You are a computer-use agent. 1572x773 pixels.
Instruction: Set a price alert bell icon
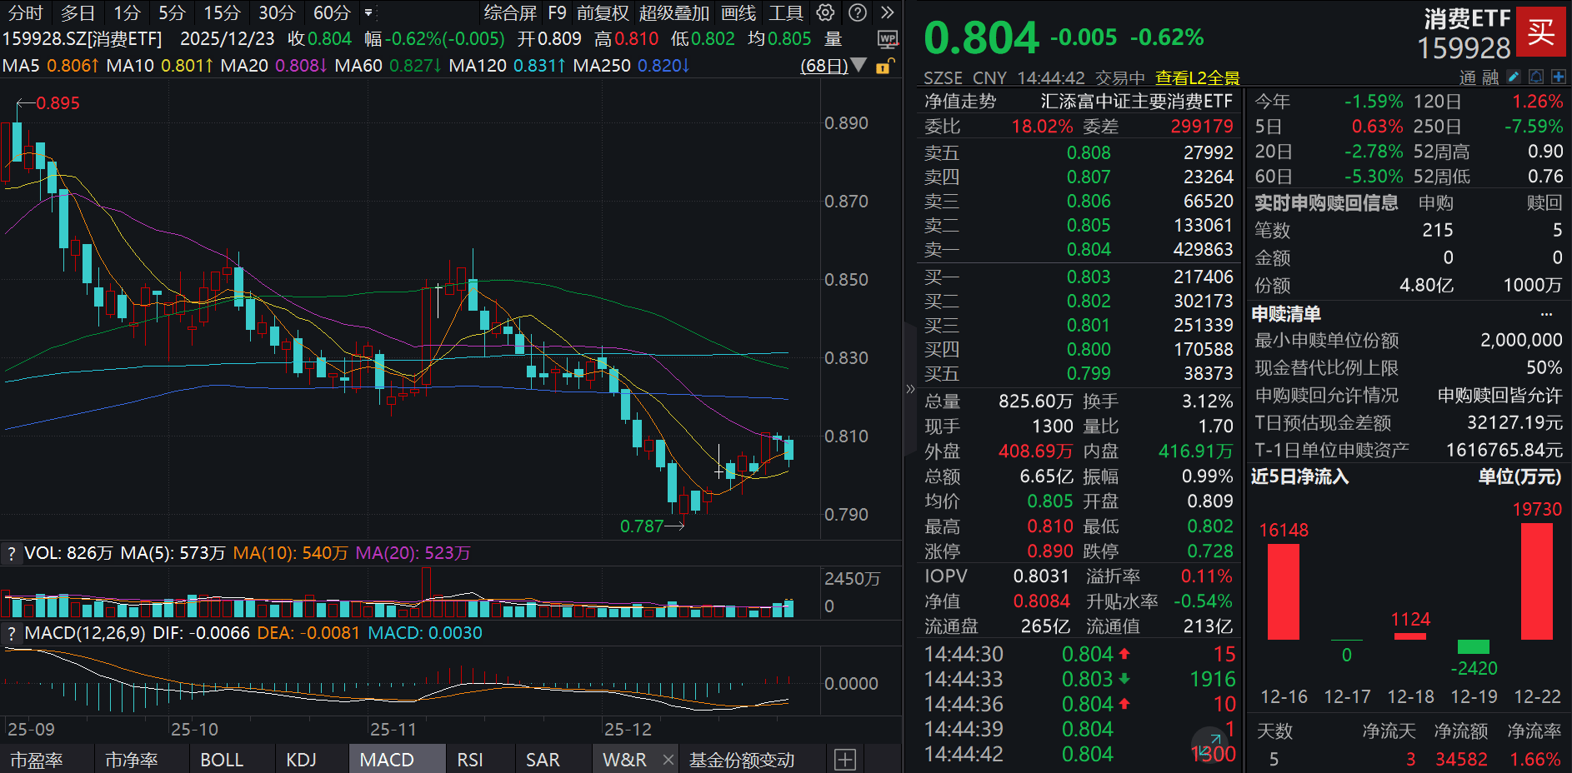tap(1536, 77)
